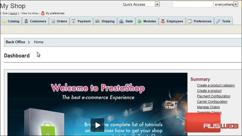242x136 pixels.
Task: Open Manage Orders link
Action: click(208, 107)
